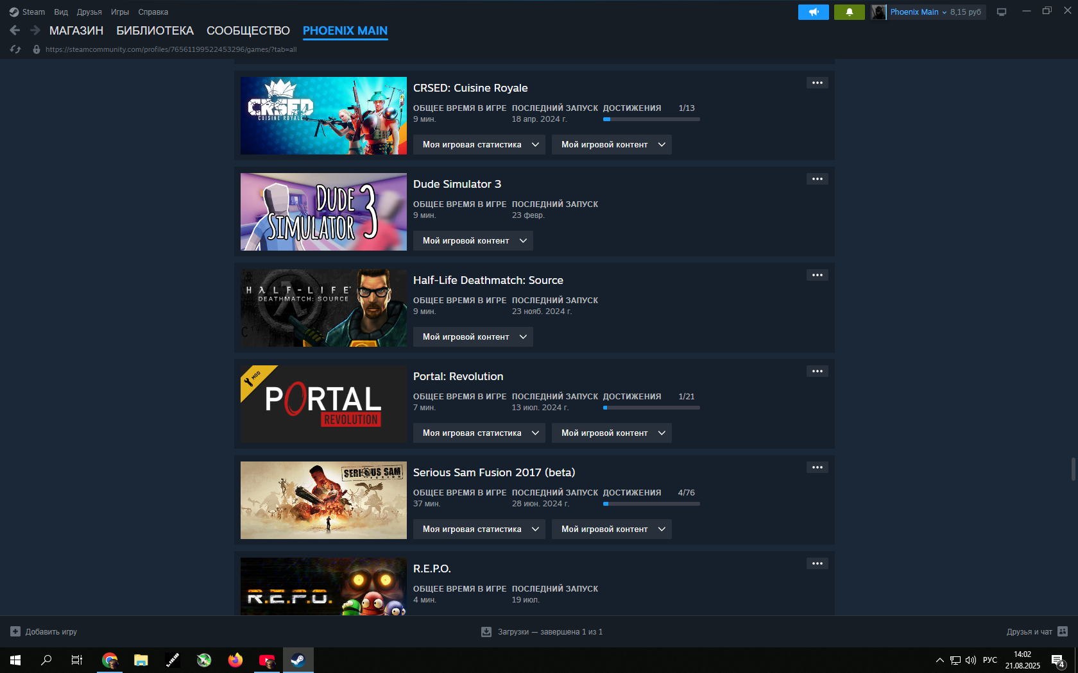Open the Справка menu
Image resolution: width=1078 pixels, height=673 pixels.
(153, 12)
